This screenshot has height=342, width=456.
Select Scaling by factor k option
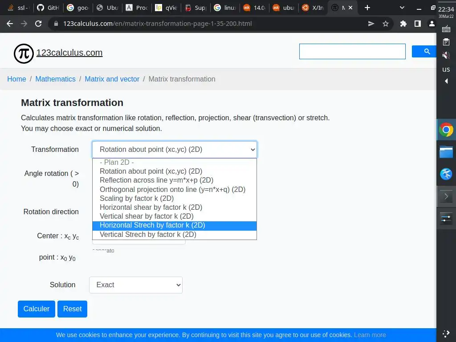(175, 198)
